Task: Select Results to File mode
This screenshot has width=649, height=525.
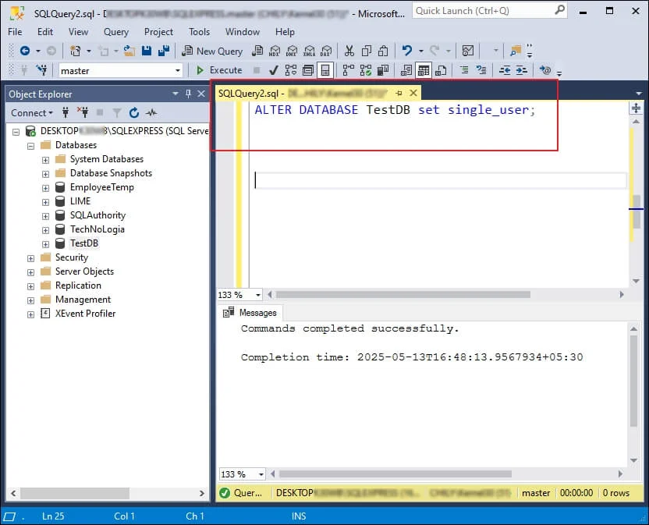Action: (441, 70)
